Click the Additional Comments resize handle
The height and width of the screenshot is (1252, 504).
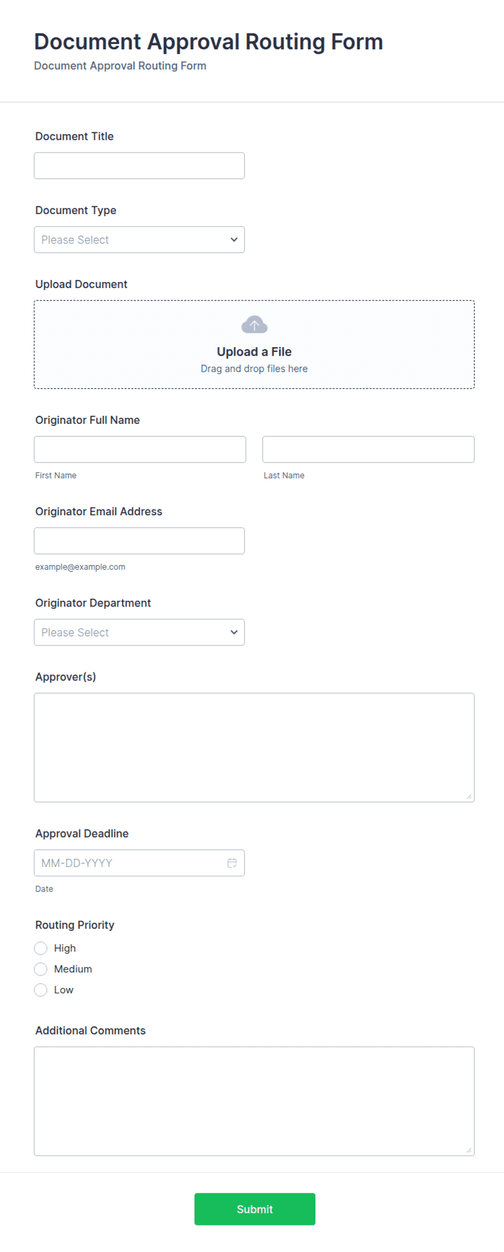pos(469,1150)
